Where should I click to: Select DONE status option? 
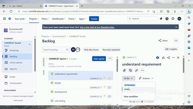[x=138, y=89]
